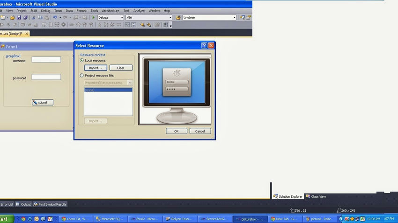This screenshot has width=398, height=223.
Task: Open the Error List tab
Action: tap(7, 204)
